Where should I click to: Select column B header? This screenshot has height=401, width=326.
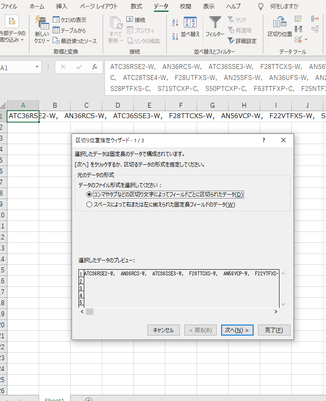click(55, 105)
